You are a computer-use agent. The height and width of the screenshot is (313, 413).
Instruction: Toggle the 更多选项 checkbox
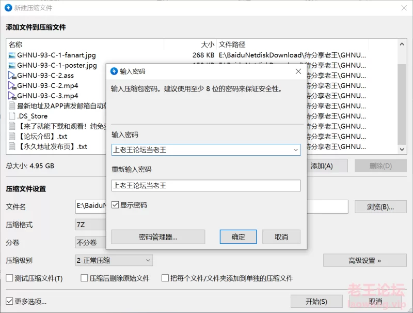9,301
